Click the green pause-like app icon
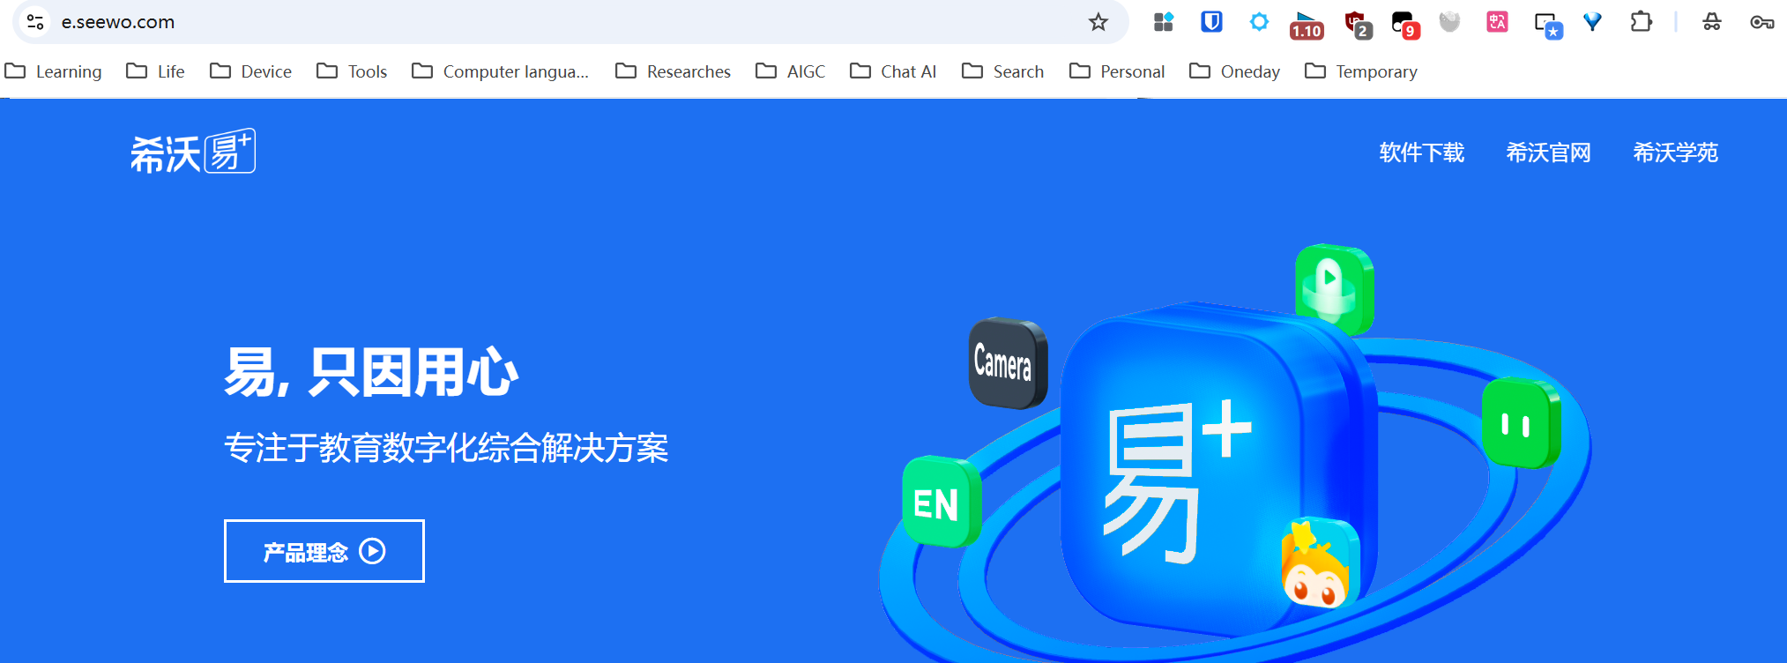 (x=1521, y=424)
